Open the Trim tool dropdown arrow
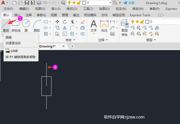 point(76,22)
